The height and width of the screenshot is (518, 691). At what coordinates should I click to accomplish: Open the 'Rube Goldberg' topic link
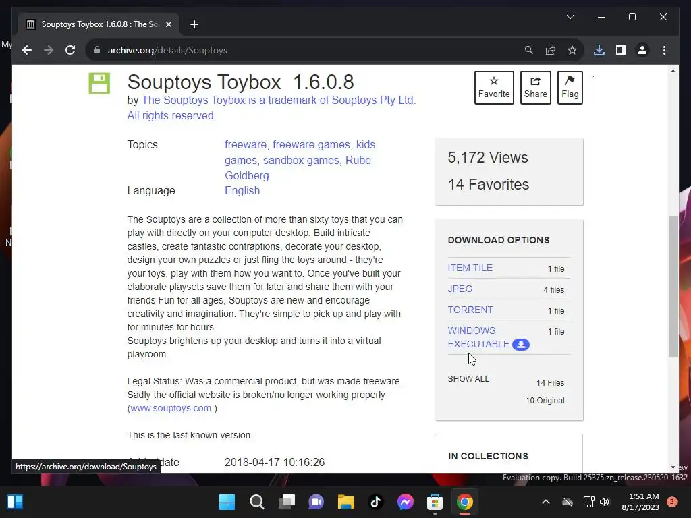[298, 168]
